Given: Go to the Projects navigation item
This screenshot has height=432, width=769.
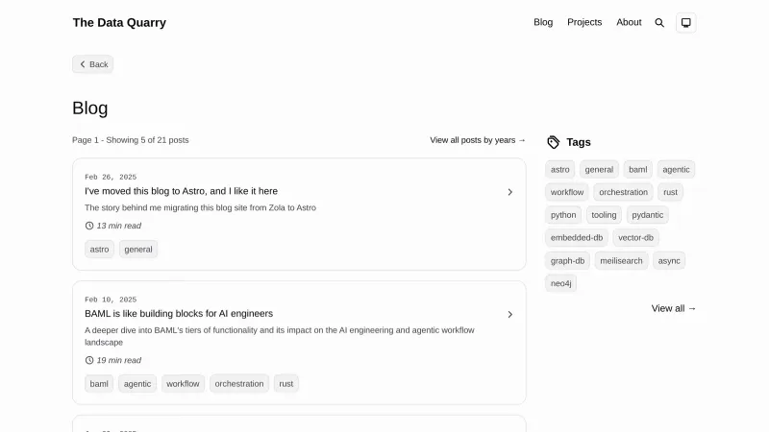Looking at the screenshot, I should pyautogui.click(x=584, y=22).
